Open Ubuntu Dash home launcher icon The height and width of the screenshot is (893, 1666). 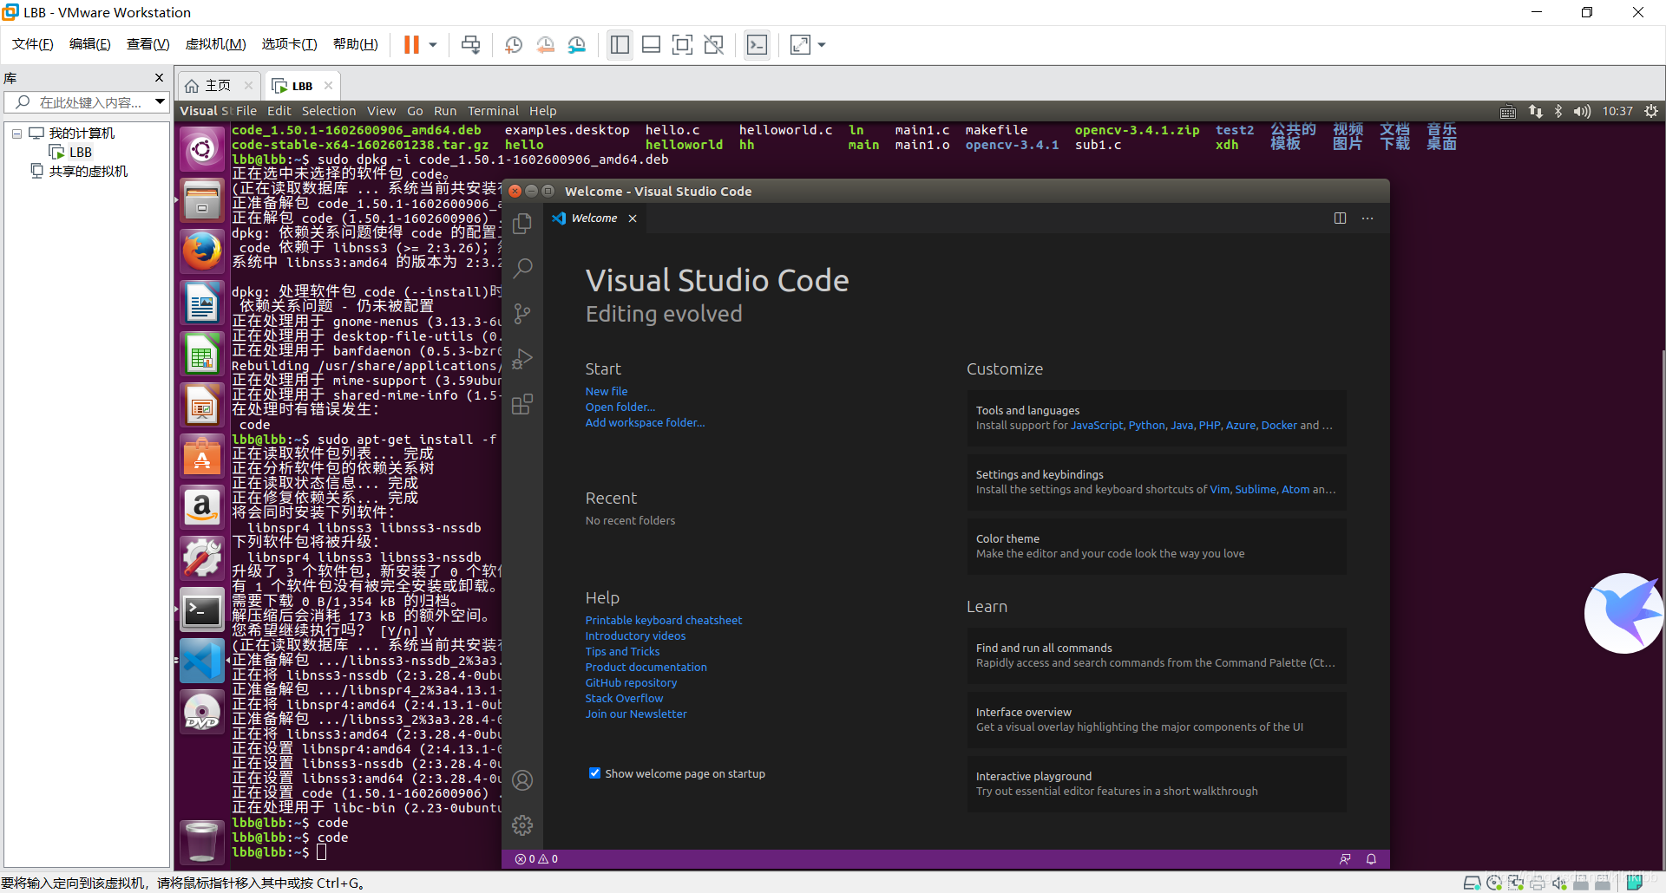click(x=202, y=149)
